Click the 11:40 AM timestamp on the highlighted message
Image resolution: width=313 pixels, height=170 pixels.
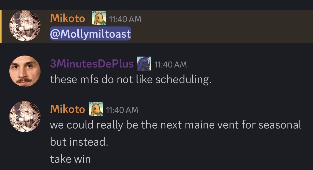pyautogui.click(x=125, y=19)
